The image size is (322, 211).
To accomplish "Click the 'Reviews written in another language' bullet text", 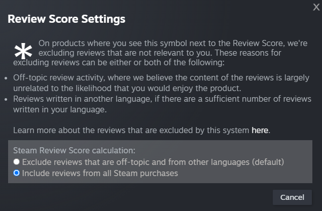I will pyautogui.click(x=162, y=104).
